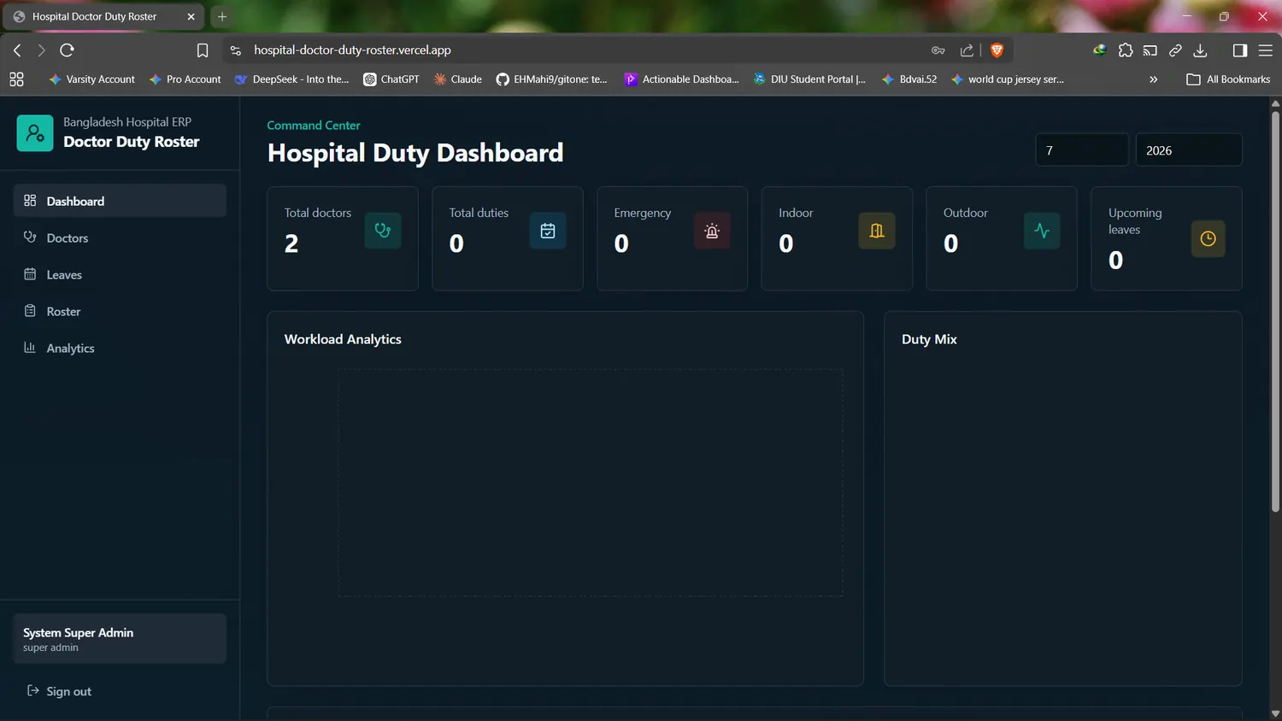Click the address bar URL

pyautogui.click(x=352, y=50)
